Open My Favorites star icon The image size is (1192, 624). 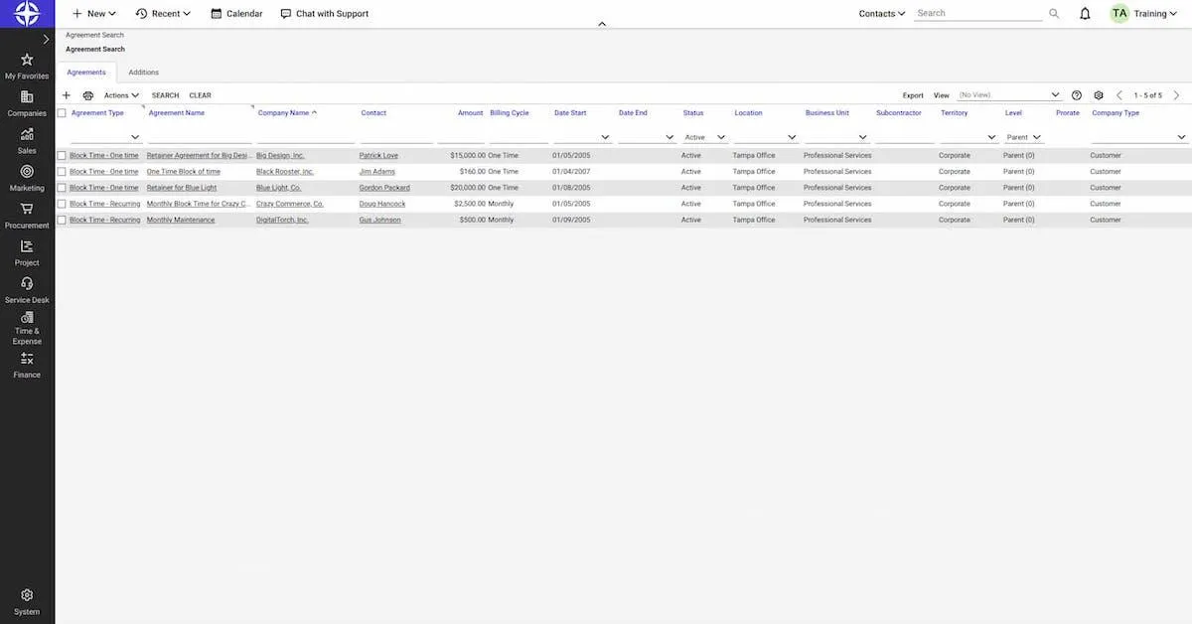(27, 60)
